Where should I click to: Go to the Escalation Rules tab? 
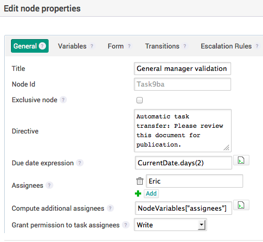pos(226,46)
